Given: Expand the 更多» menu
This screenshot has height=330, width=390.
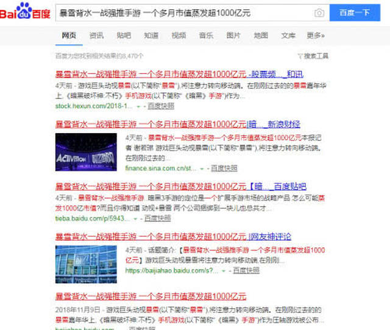Looking at the screenshot, I should tap(316, 35).
